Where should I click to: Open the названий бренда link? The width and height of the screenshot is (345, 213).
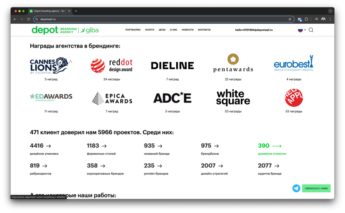pyautogui.click(x=157, y=154)
